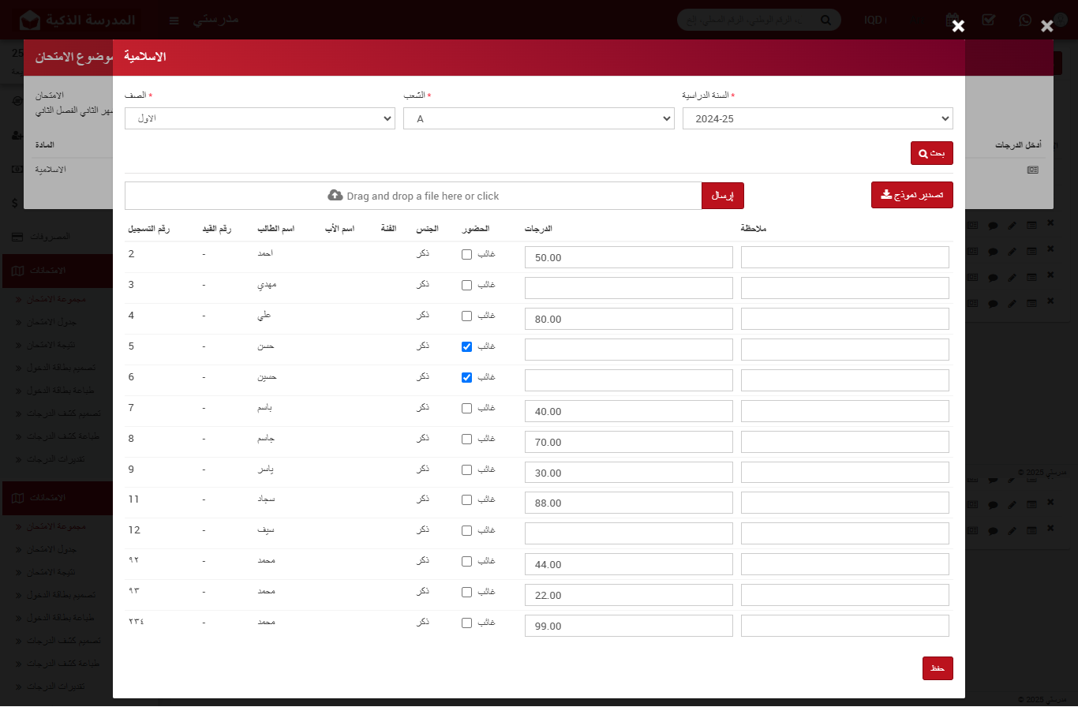This screenshot has height=707, width=1078.
Task: Click the hamburger menu icon in header
Action: click(x=174, y=20)
